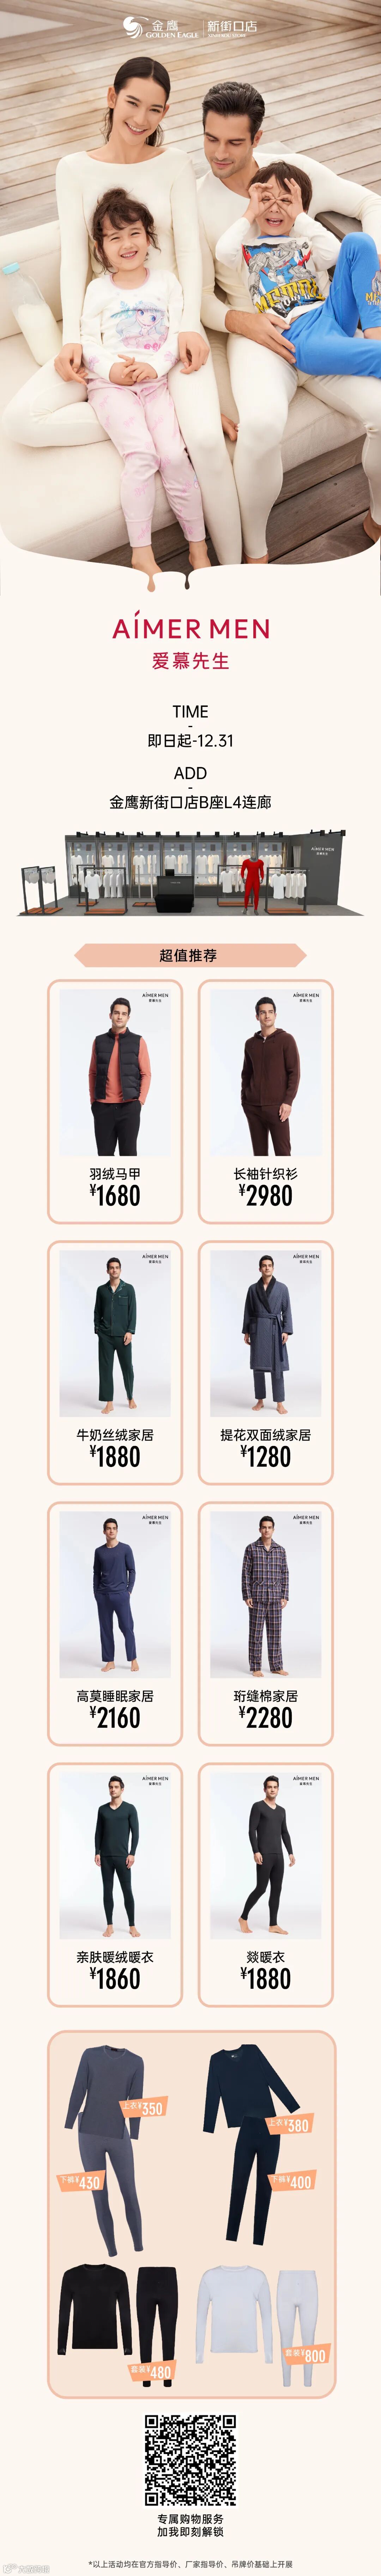This screenshot has height=2576, width=381.
Task: Open the 长袖针织衫 ¥2980 product card
Action: 266,1101
